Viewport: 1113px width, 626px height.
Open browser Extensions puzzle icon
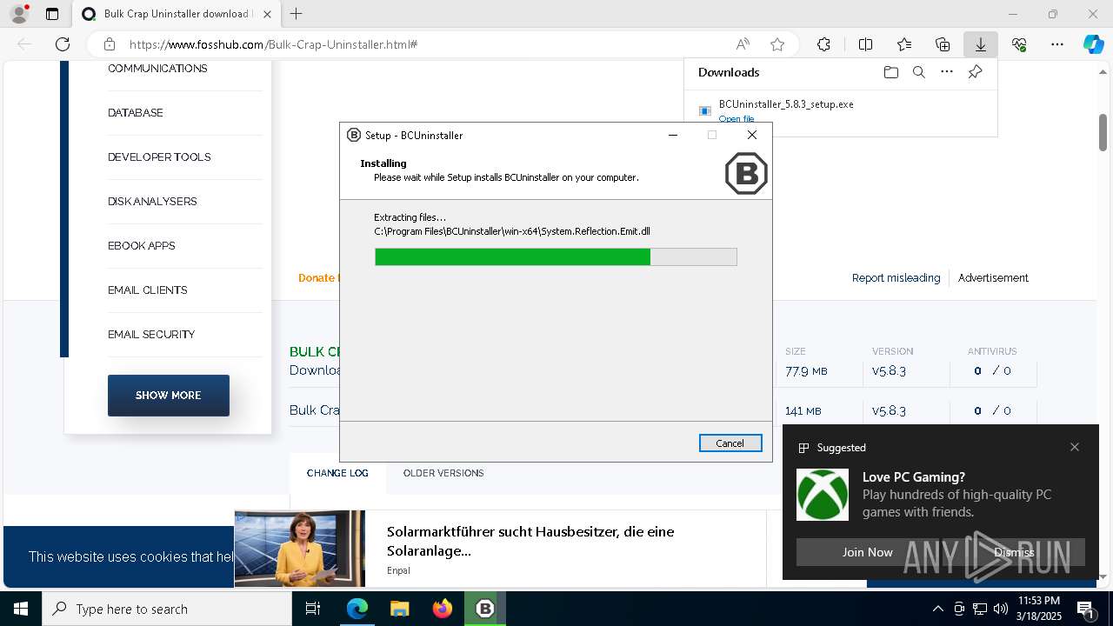(823, 44)
